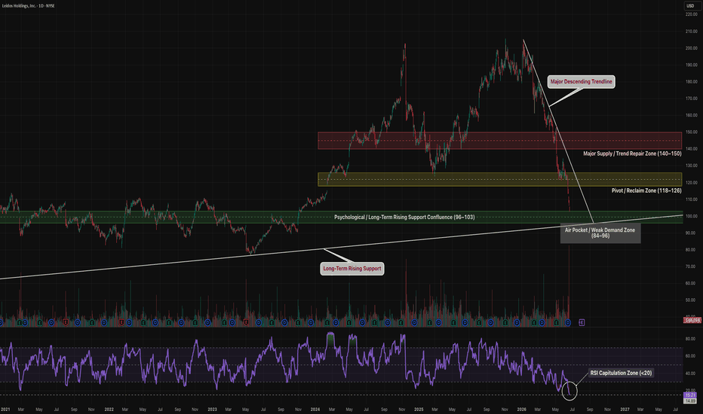The height and width of the screenshot is (414, 703).
Task: Click the Psychological / Long-Term Rising Support text
Action: click(404, 217)
